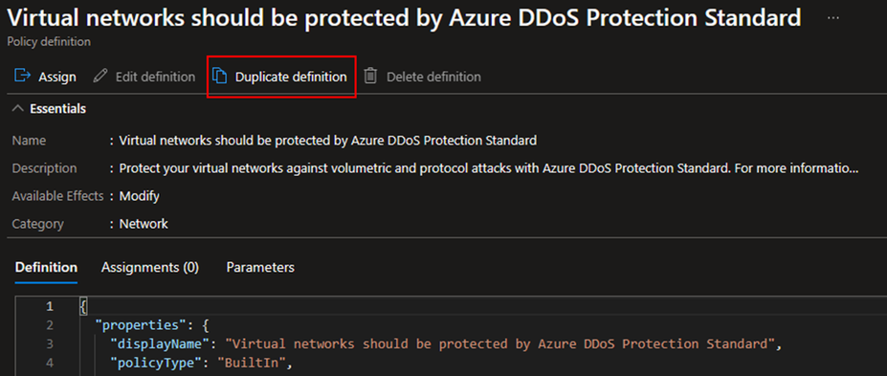887x376 pixels.
Task: Click the truncated Description value text
Action: coord(489,168)
